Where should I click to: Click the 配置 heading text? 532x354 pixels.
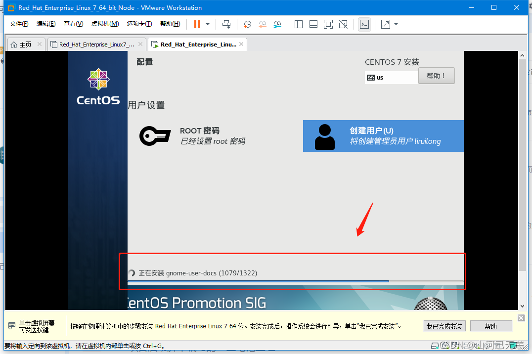[145, 62]
